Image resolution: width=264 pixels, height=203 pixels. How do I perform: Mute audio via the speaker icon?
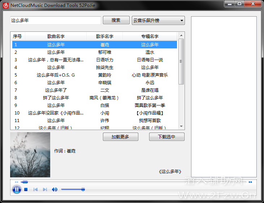pos(55,190)
